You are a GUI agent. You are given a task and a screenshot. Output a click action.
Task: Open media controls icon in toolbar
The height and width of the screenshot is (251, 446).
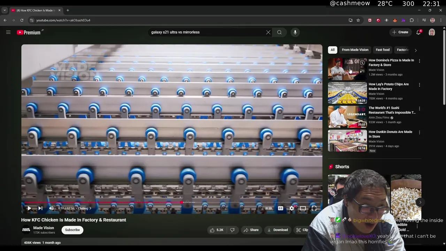click(424, 20)
